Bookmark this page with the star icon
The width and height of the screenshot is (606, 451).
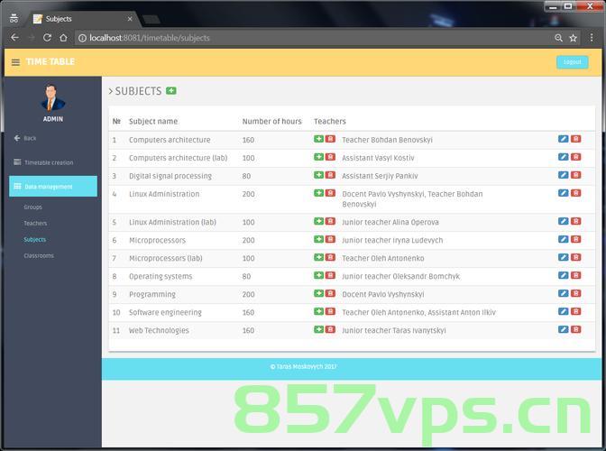[574, 38]
